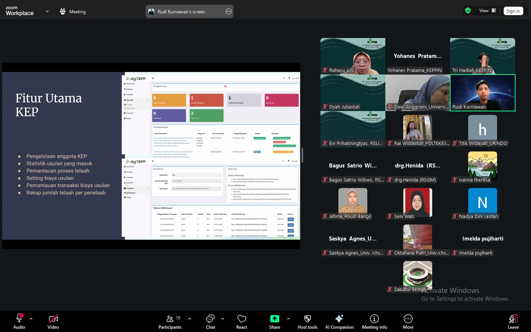
Task: Select Rudi Kurniawan's video thumbnail
Action: [483, 93]
